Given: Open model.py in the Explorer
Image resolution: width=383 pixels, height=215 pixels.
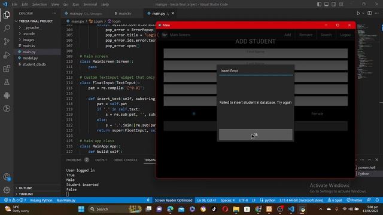Looking at the screenshot, I should [x=30, y=58].
